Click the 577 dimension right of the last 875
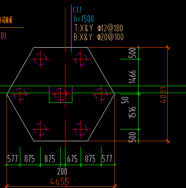 pyautogui.click(x=107, y=159)
